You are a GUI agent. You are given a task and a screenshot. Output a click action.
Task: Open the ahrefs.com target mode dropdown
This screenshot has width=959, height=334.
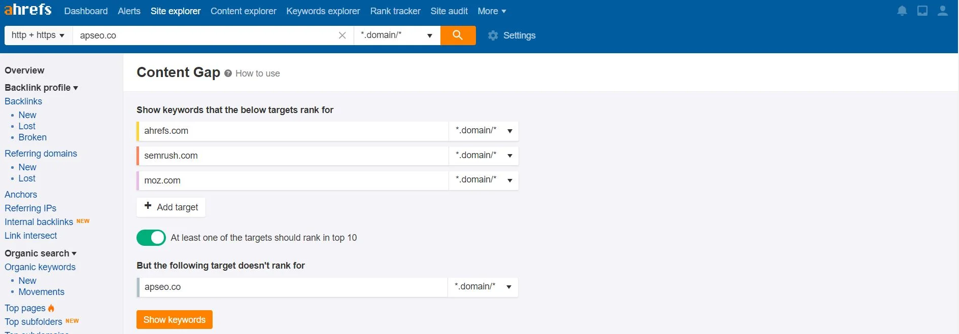point(484,131)
